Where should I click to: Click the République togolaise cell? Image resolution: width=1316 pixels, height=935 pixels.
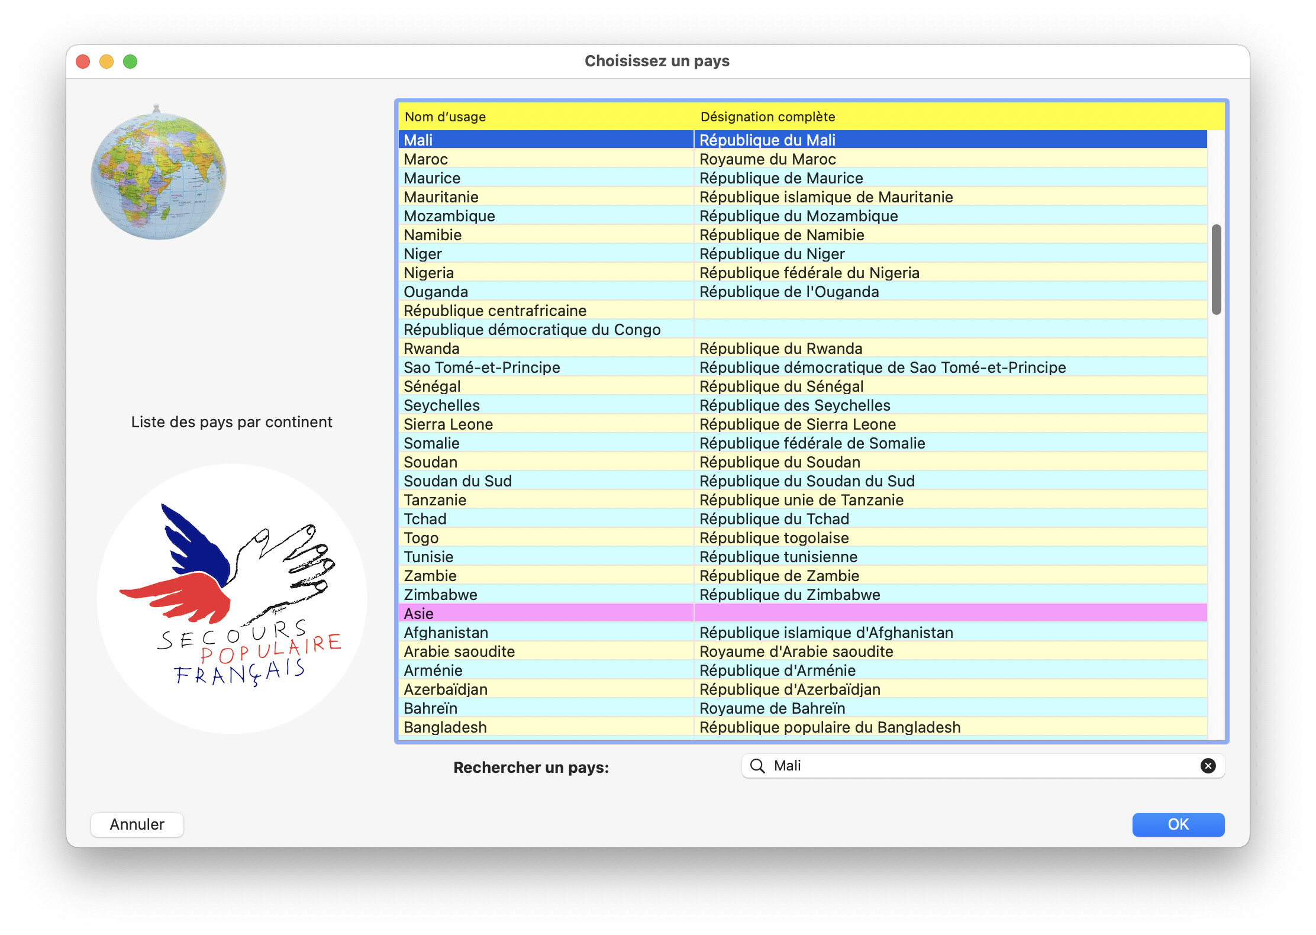pos(951,537)
